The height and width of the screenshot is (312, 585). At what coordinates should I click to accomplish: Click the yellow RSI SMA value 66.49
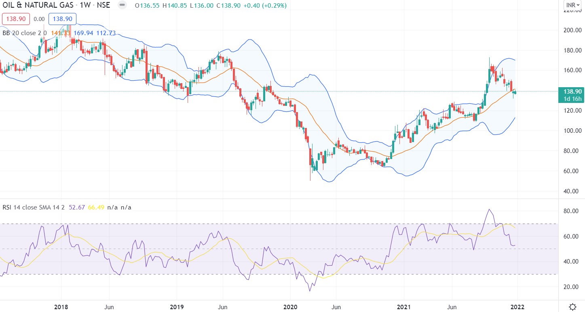(x=96, y=207)
